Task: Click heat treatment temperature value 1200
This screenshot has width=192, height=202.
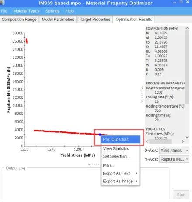Action: [x=158, y=92]
